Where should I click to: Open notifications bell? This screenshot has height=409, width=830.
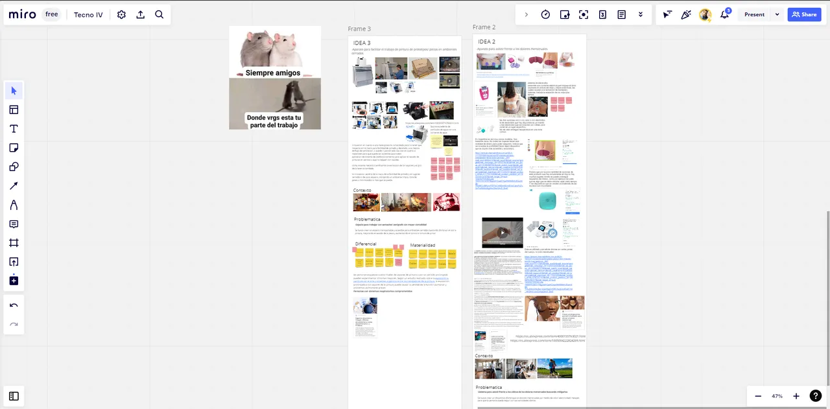pyautogui.click(x=724, y=14)
